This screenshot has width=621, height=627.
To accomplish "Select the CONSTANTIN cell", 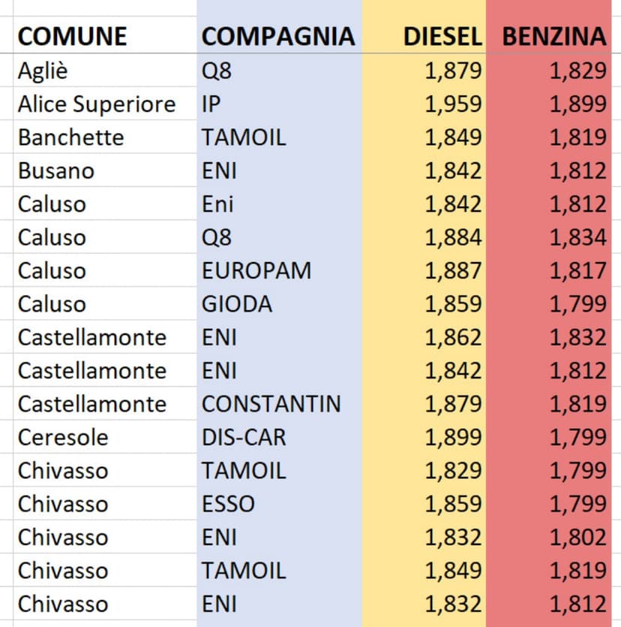I will tap(271, 404).
